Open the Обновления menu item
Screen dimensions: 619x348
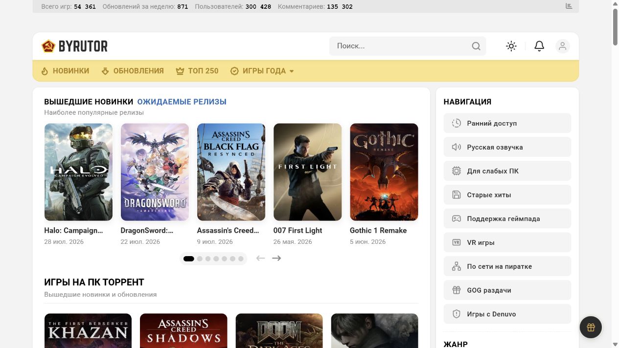pyautogui.click(x=138, y=71)
